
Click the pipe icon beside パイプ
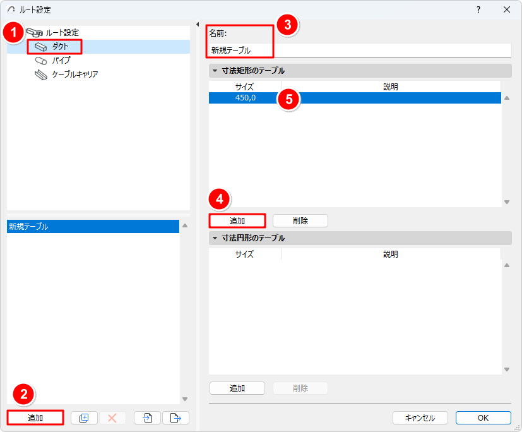click(x=41, y=61)
